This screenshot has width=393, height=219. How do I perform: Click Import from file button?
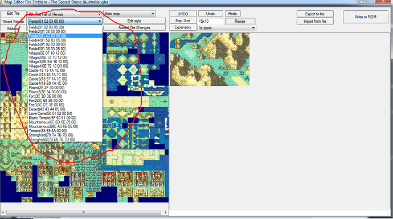click(x=315, y=21)
